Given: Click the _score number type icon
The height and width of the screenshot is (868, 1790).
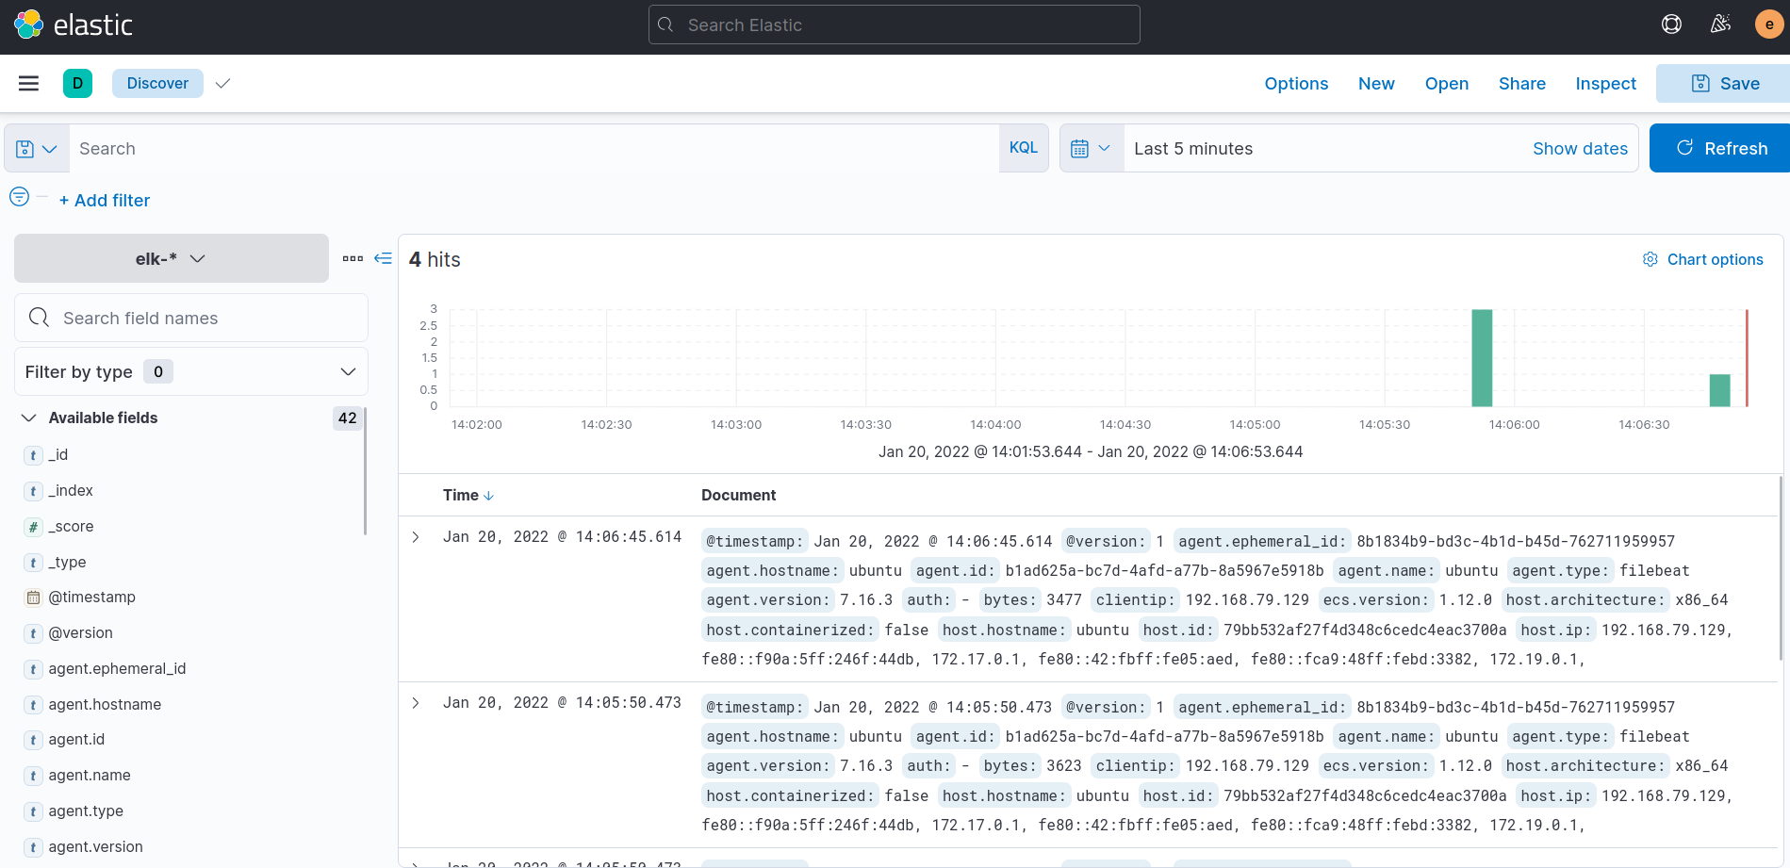Looking at the screenshot, I should [x=33, y=527].
